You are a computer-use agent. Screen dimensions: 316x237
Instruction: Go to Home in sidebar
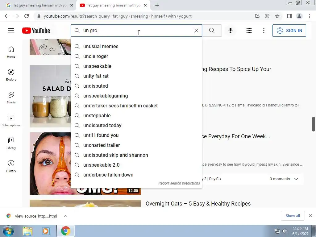[11, 52]
